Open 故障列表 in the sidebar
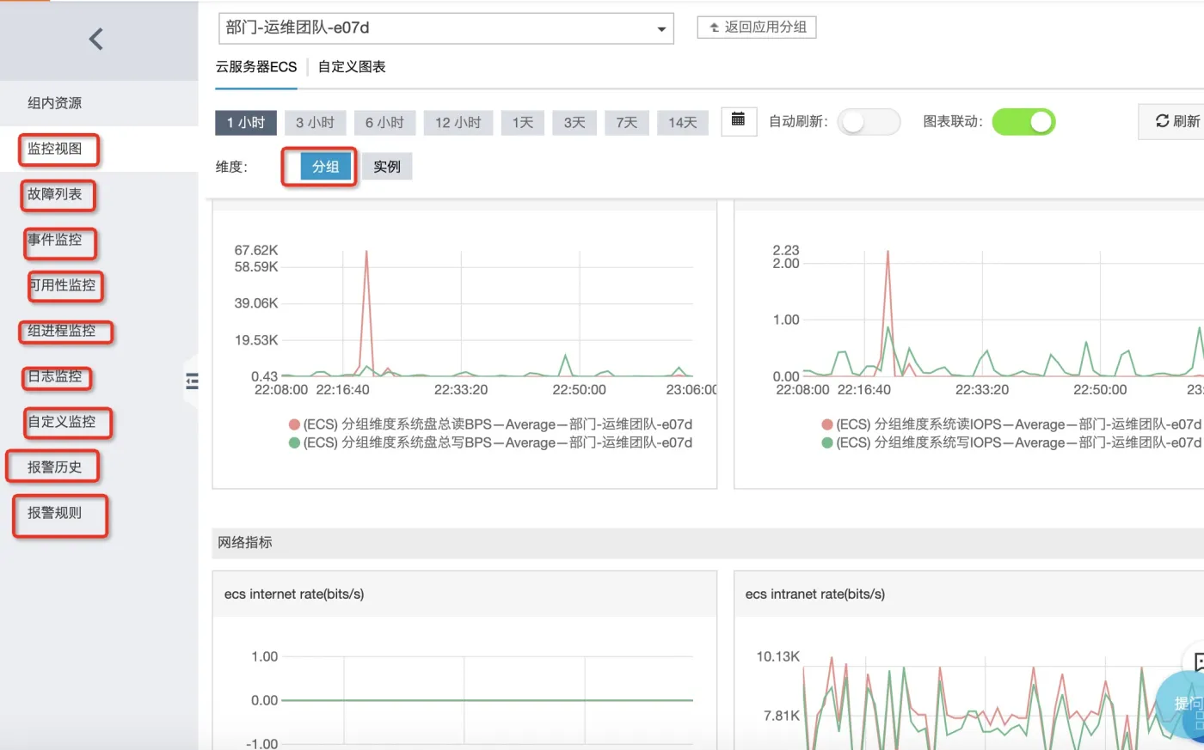1204x750 pixels. [x=54, y=194]
